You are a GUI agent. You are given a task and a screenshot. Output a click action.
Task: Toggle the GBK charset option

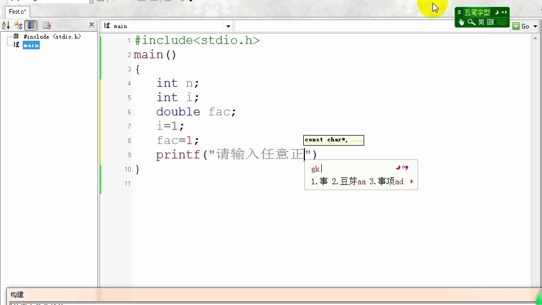coord(491,22)
